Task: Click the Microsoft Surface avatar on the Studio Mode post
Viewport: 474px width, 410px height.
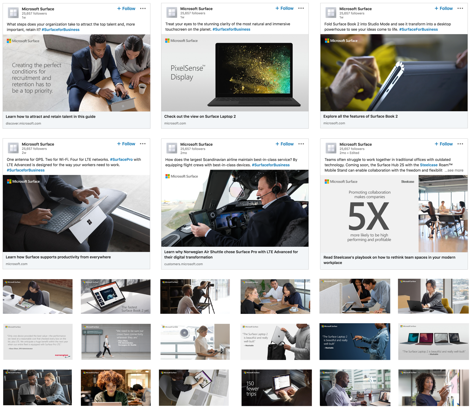Action: (x=331, y=12)
